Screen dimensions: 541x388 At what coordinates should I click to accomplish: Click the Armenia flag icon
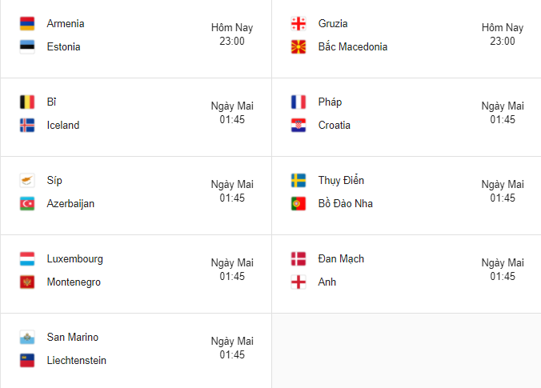click(27, 24)
